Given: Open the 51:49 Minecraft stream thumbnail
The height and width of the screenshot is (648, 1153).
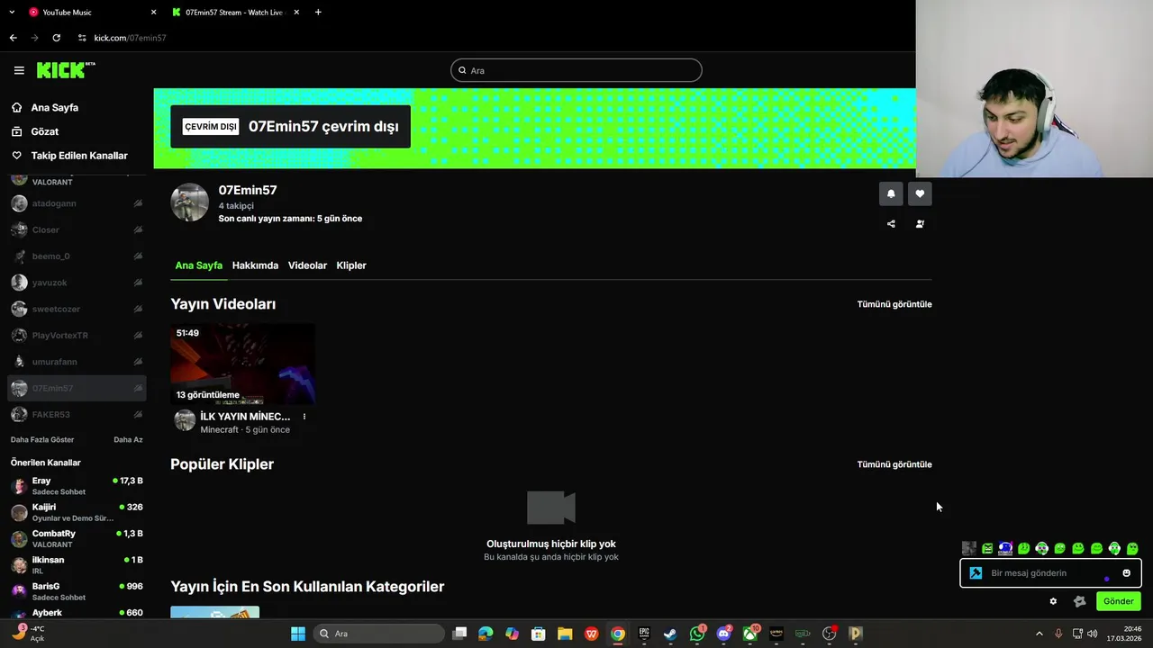Looking at the screenshot, I should point(243,364).
